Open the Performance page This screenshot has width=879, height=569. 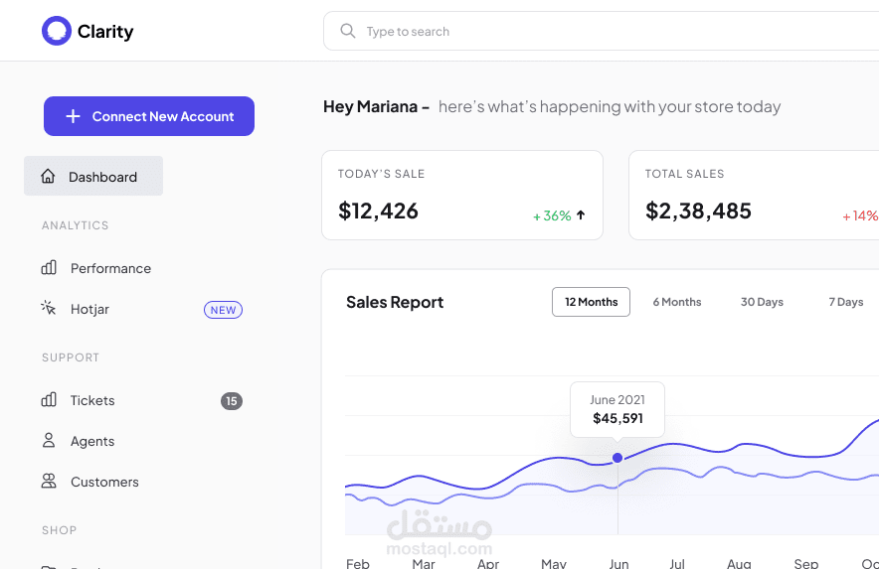pos(110,268)
